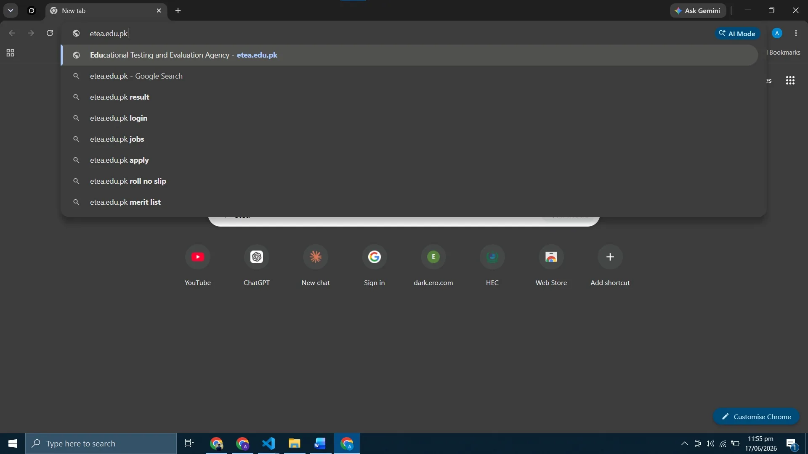Open the volume control in tray
Viewport: 808px width, 454px height.
710,443
